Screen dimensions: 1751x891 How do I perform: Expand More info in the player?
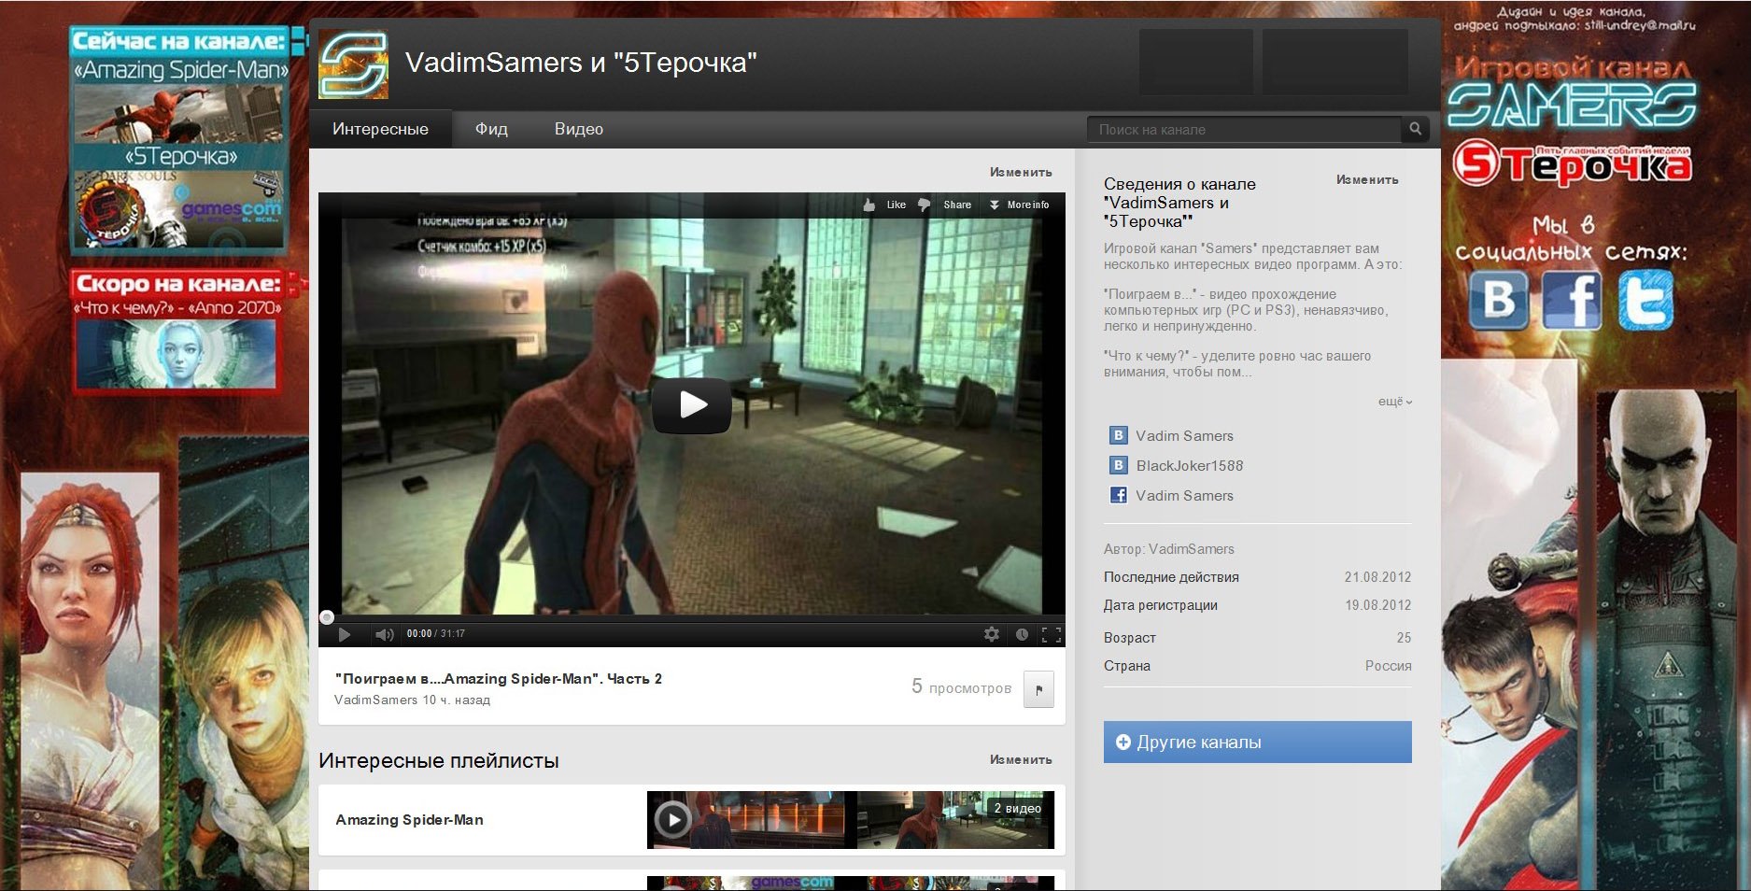click(x=1019, y=205)
